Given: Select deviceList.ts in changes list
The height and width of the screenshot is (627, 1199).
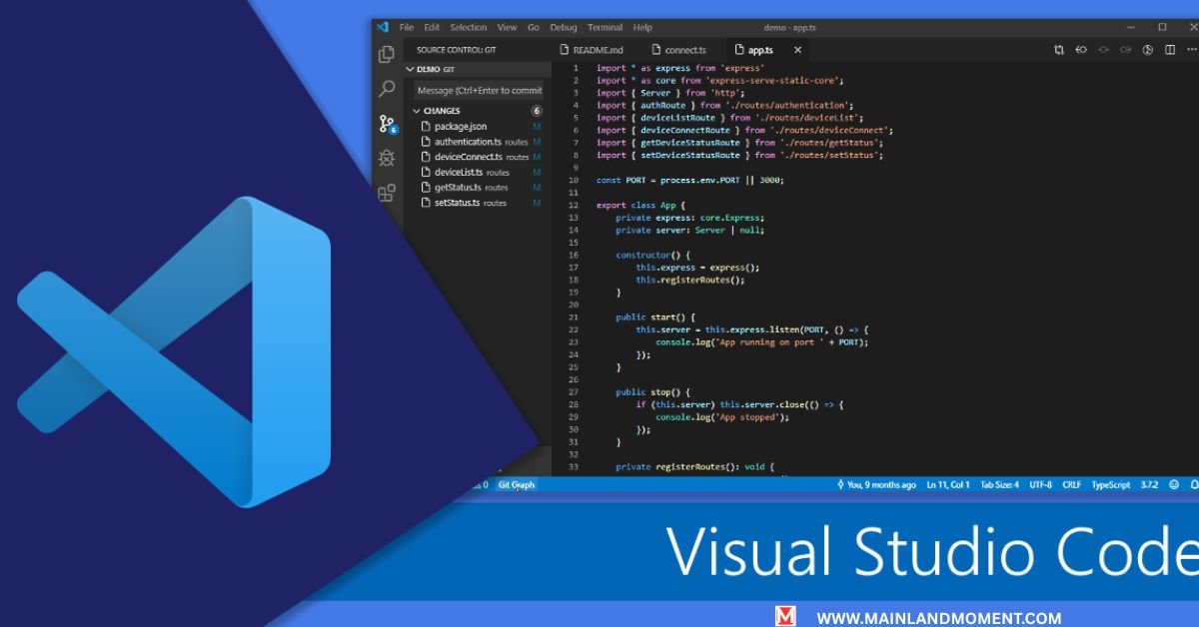Looking at the screenshot, I should (478, 172).
